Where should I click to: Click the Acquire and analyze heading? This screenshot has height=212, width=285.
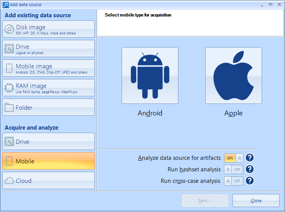click(31, 128)
